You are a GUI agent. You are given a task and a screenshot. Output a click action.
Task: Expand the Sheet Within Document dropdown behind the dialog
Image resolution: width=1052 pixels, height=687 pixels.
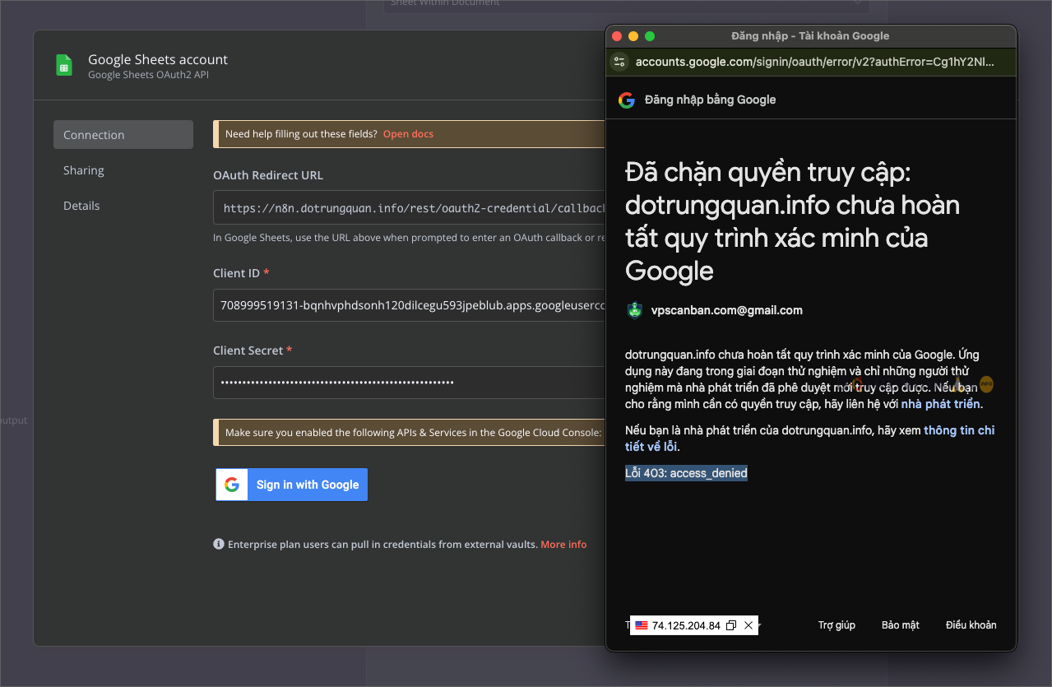(626, 4)
